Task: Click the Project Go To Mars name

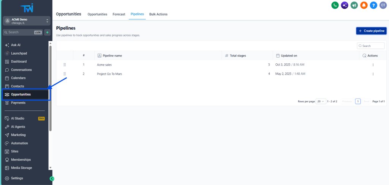Action: point(109,74)
